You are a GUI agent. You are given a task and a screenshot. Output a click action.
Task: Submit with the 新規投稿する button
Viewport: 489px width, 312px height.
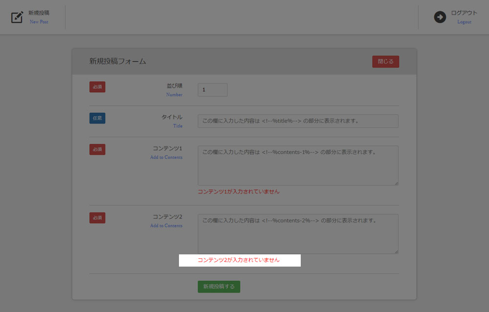(219, 287)
